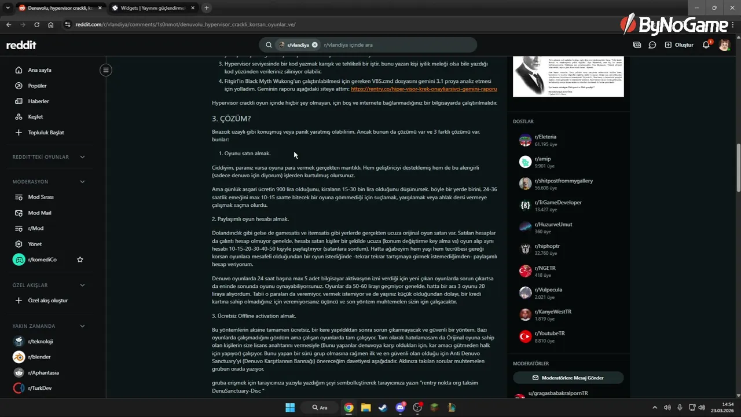Favorite r/komediCo with the star
Screen dimensions: 741x417
(x=80, y=259)
